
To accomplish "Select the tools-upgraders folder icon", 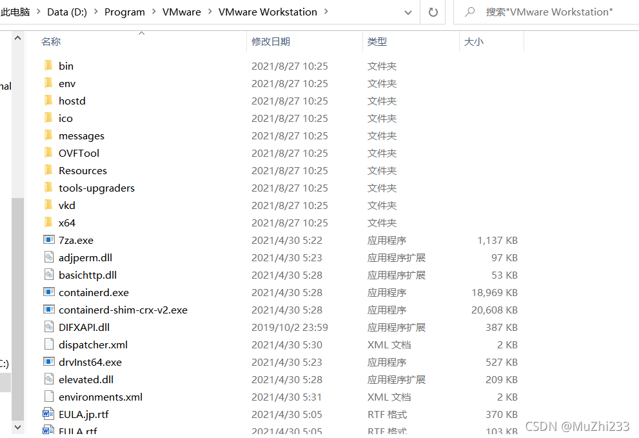I will pos(48,188).
